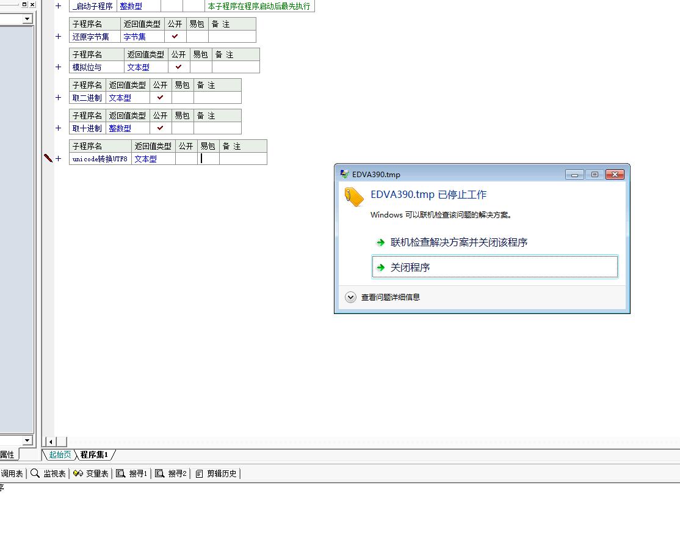
Task: Close the EDVA390.tmp dialog window
Action: point(615,175)
